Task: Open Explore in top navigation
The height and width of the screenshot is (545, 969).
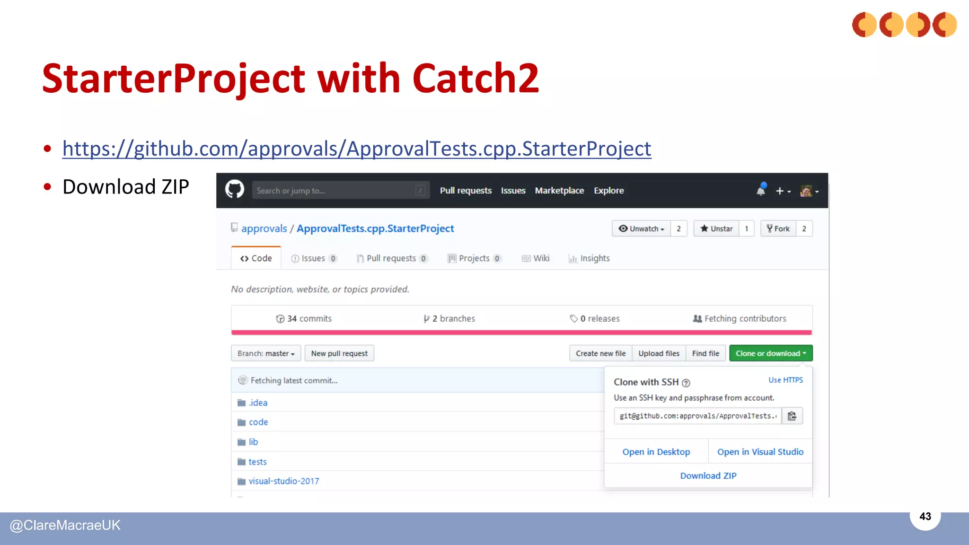Action: coord(608,190)
